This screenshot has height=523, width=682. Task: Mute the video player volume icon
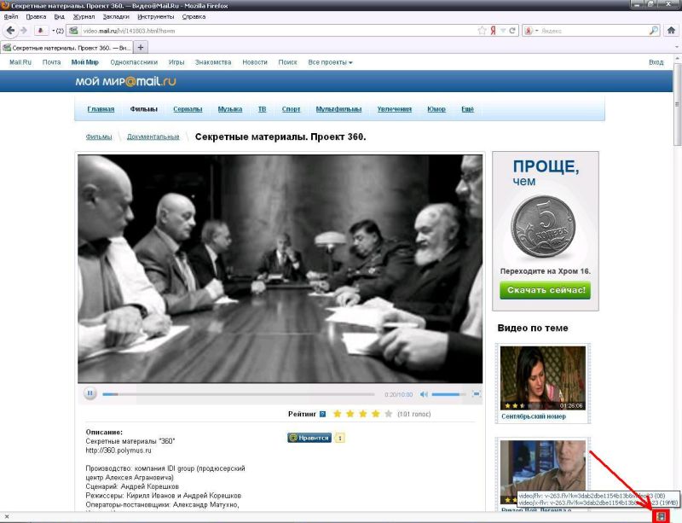click(424, 394)
